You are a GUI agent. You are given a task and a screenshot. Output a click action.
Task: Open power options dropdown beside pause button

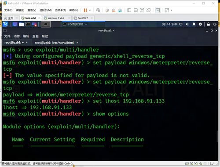tap(90, 10)
